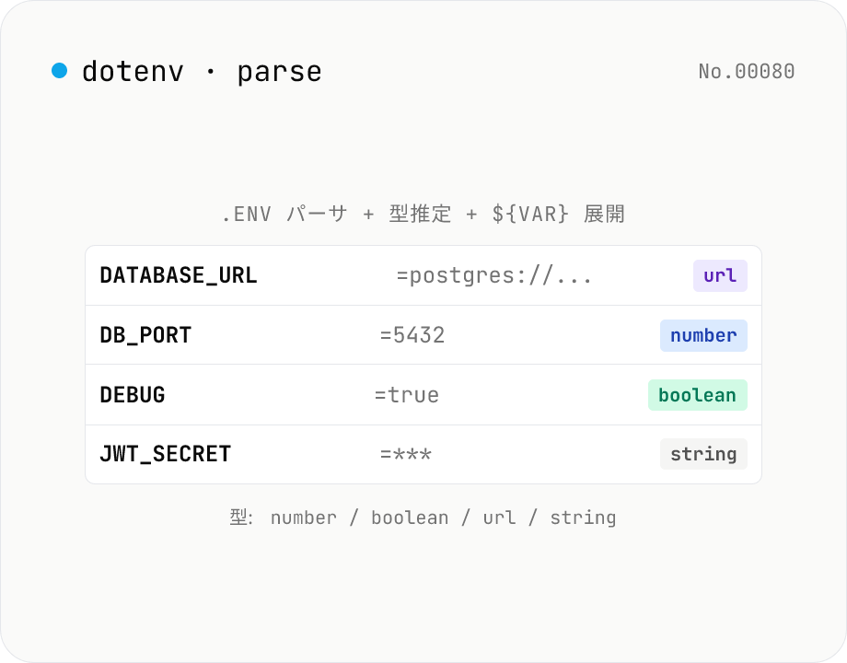Select the DATABASE_URL key
The image size is (847, 663).
[x=179, y=275]
